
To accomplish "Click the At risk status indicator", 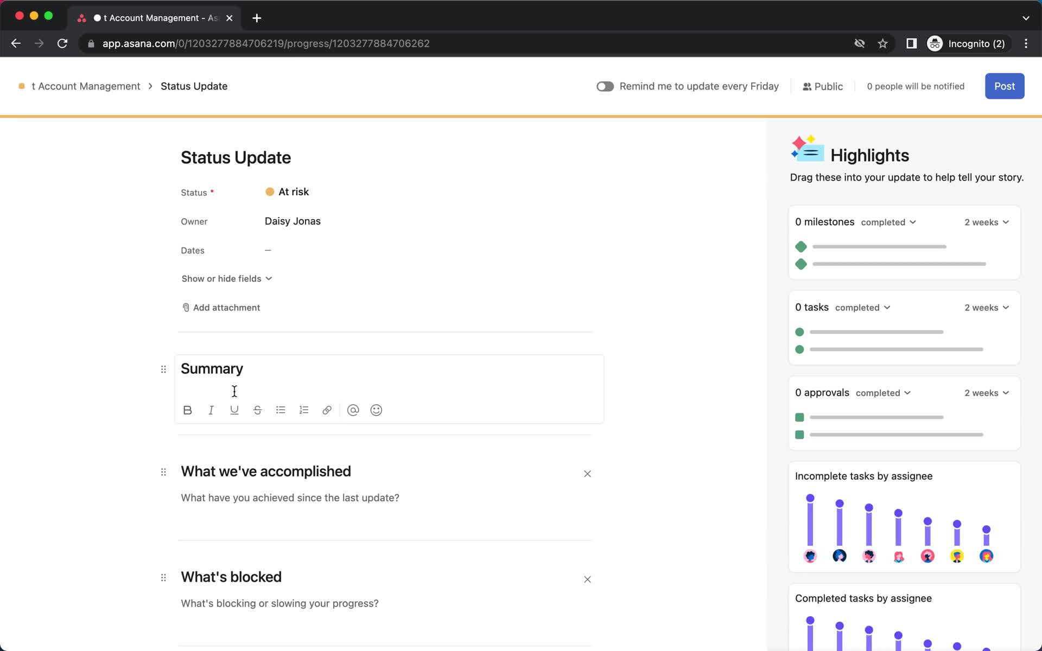I will [x=287, y=192].
